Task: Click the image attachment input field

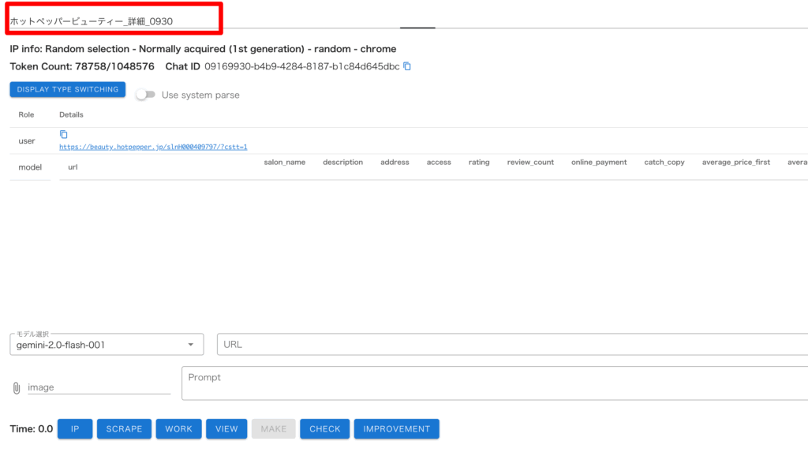Action: (x=99, y=387)
